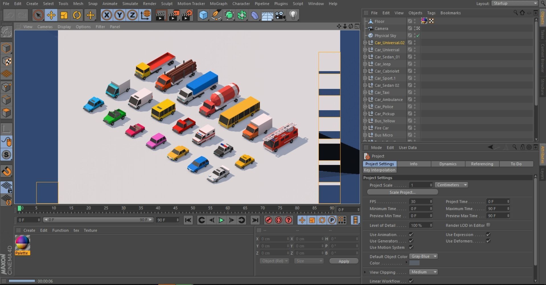Activate the Scale tool
The width and height of the screenshot is (546, 285).
64,15
